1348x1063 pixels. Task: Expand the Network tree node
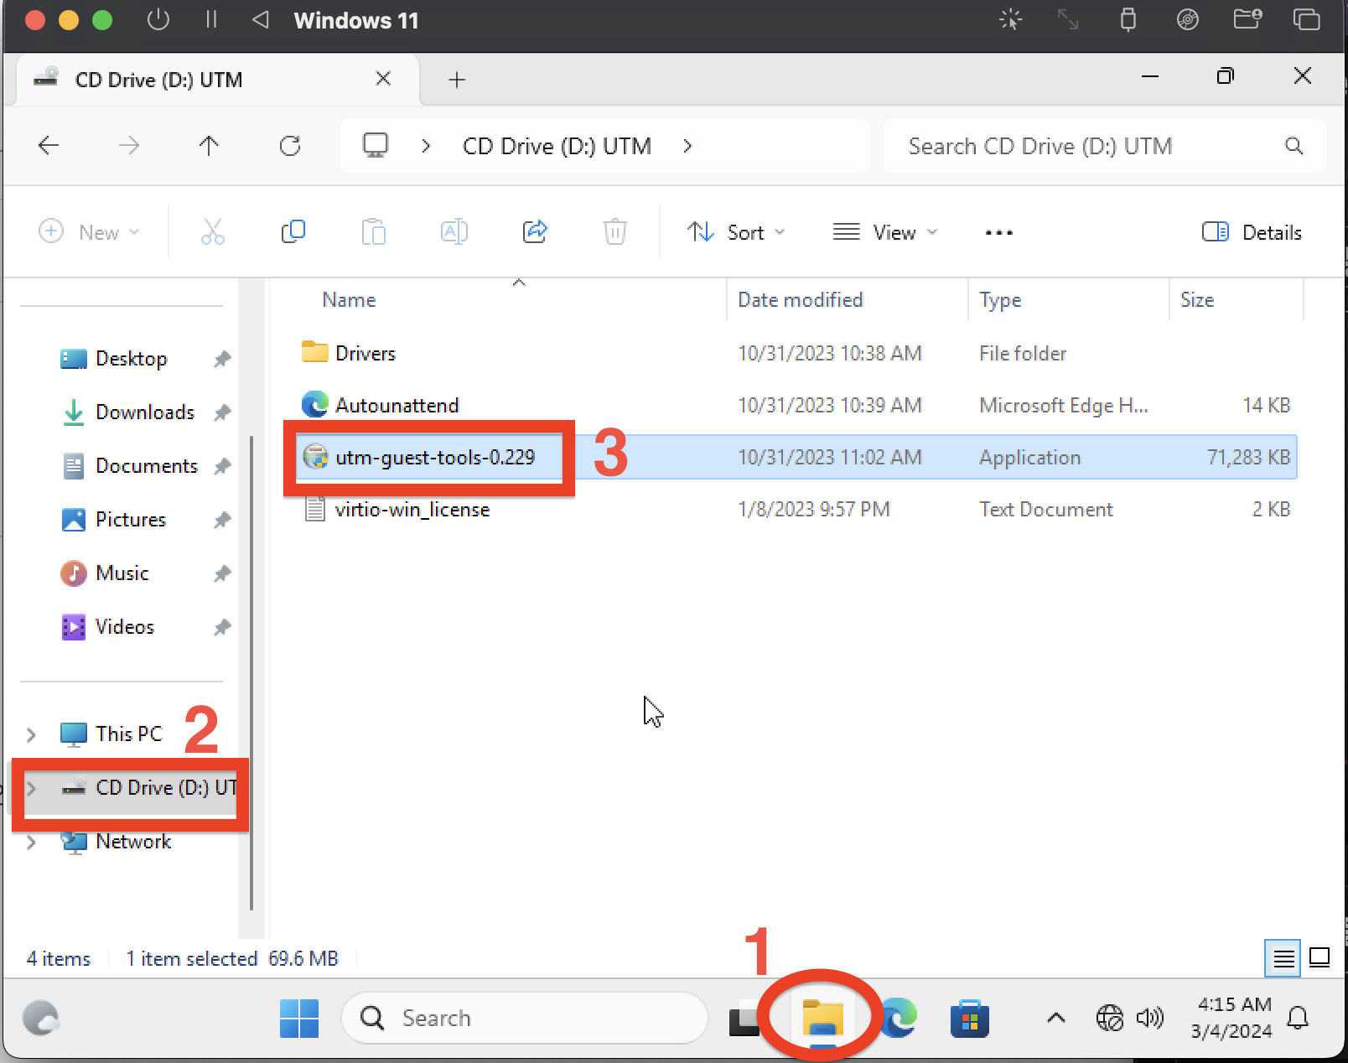tap(31, 842)
